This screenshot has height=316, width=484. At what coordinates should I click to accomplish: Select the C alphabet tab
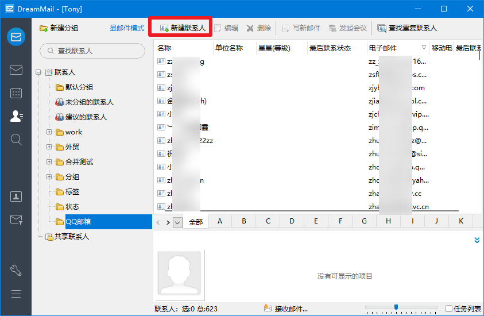click(x=268, y=221)
